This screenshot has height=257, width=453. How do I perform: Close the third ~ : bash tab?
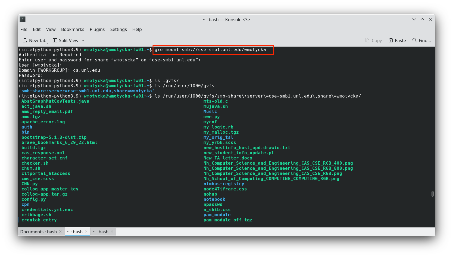[x=112, y=231]
